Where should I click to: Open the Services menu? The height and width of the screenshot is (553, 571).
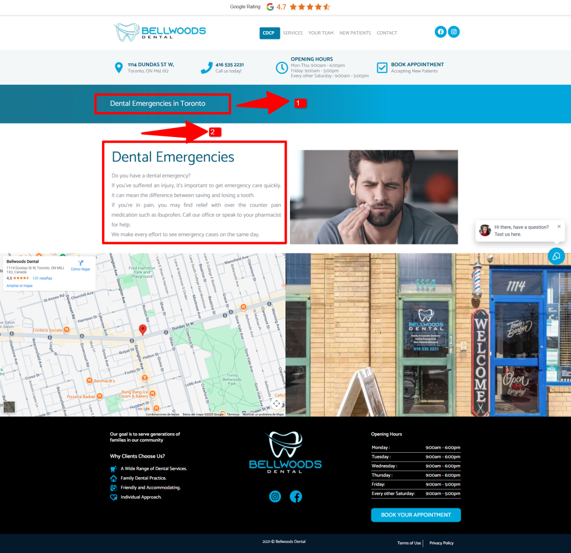pos(293,33)
